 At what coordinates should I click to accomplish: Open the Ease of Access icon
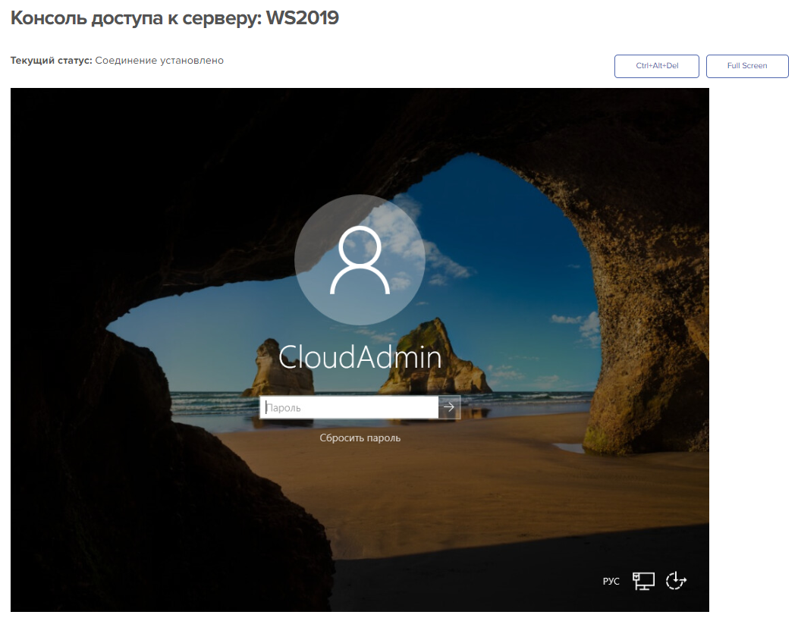[676, 580]
